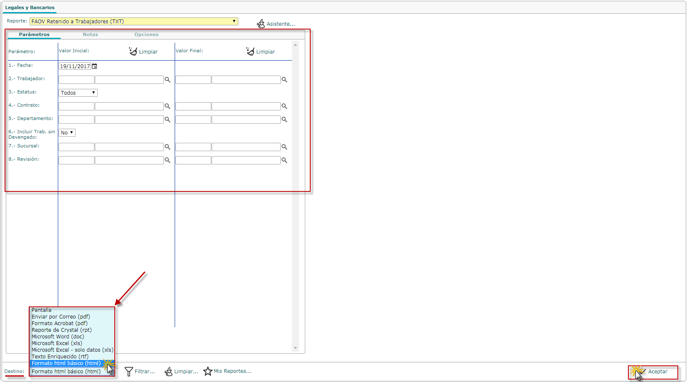Click the Filtrar funnel icon

[129, 372]
